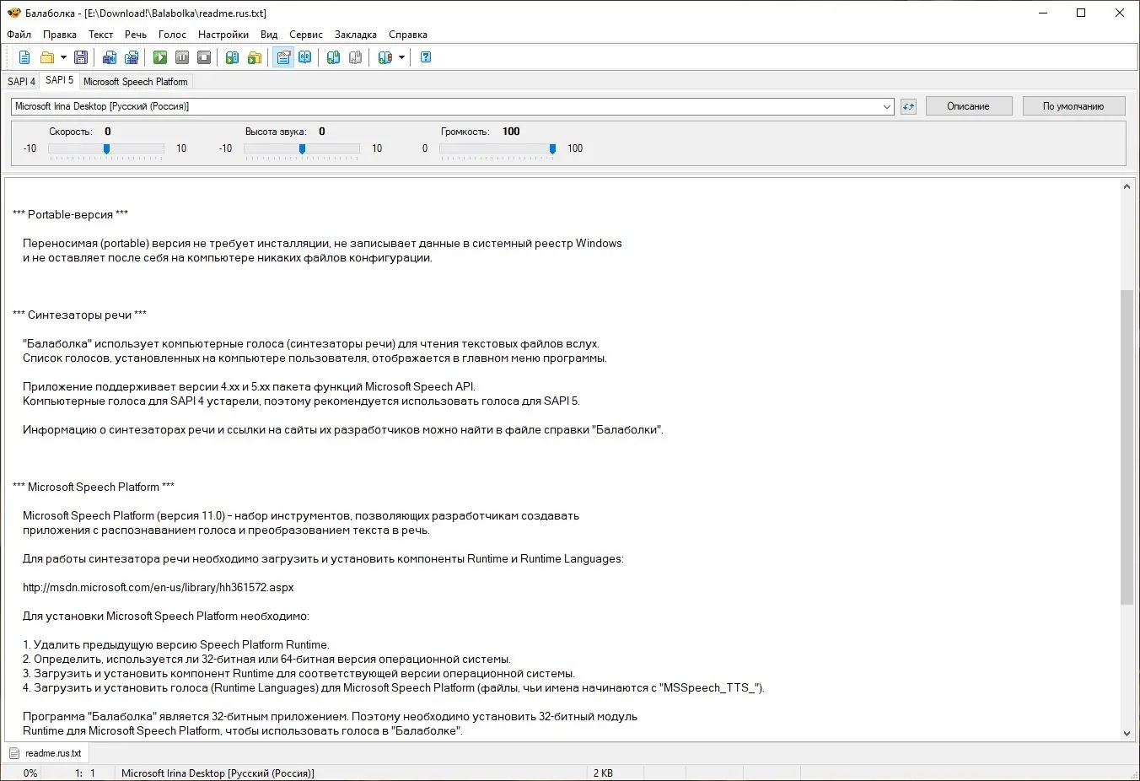This screenshot has width=1140, height=781.
Task: Click the green-play document toolbar icon
Action: pyautogui.click(x=232, y=57)
